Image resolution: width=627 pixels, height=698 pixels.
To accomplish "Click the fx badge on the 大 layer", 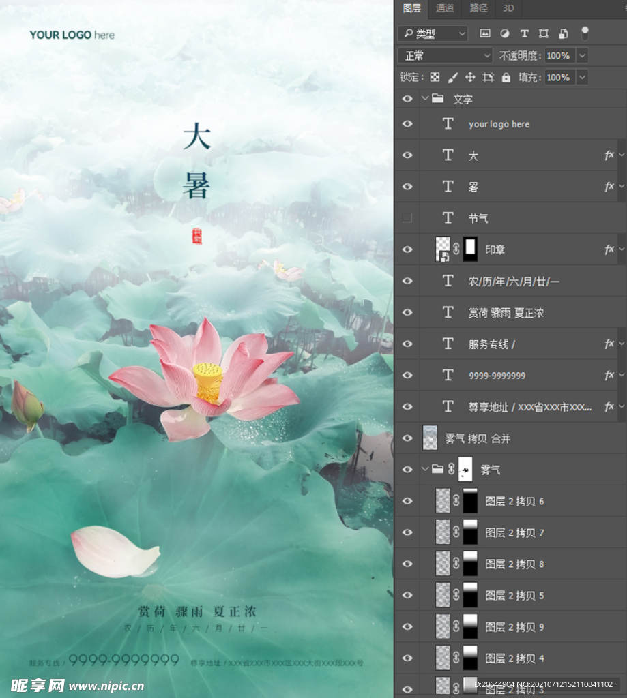I will click(x=609, y=155).
